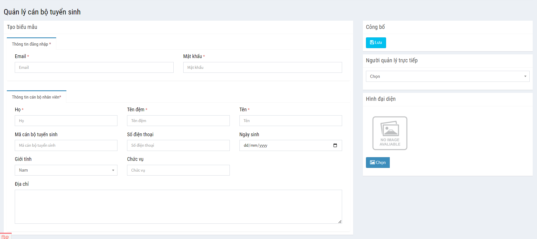Viewport: 537px width, 239px height.
Task: Click the Chức vụ text field
Action: pos(178,170)
